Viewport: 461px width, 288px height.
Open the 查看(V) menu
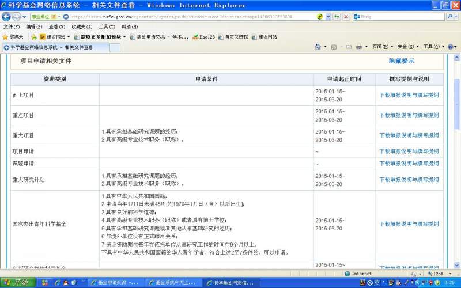56,26
